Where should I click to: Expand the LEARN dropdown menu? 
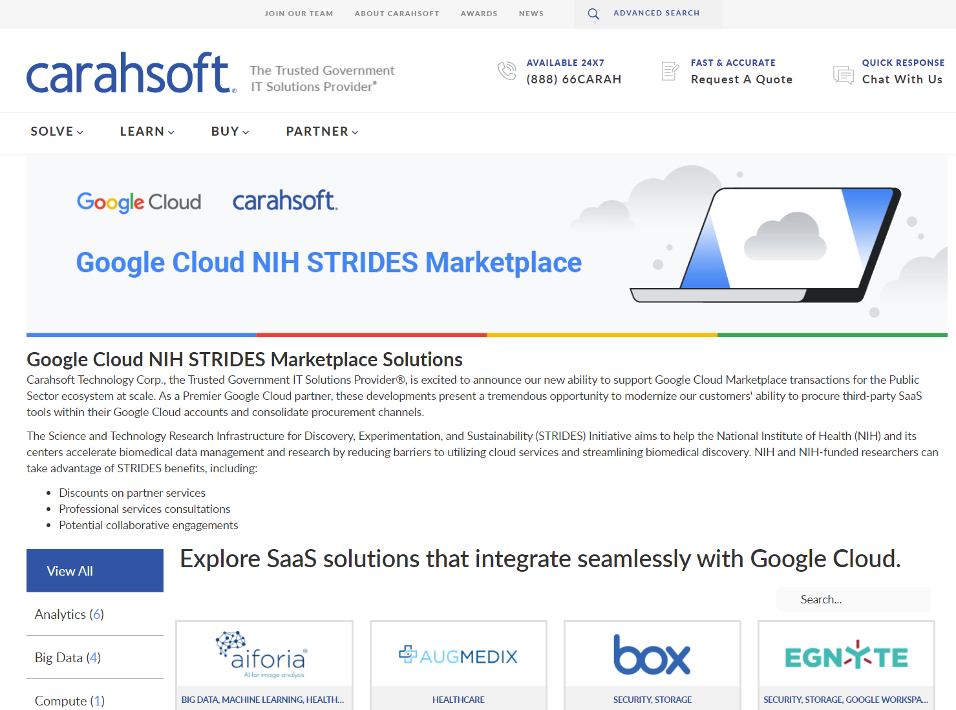147,132
